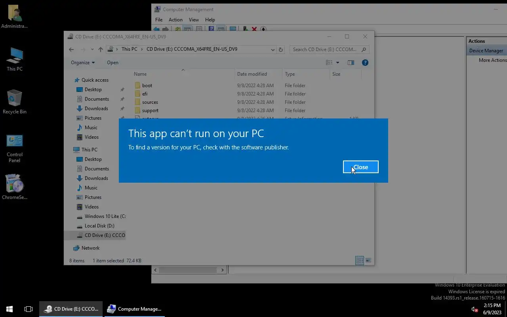
Task: Go up one folder level in Explorer
Action: (x=101, y=50)
